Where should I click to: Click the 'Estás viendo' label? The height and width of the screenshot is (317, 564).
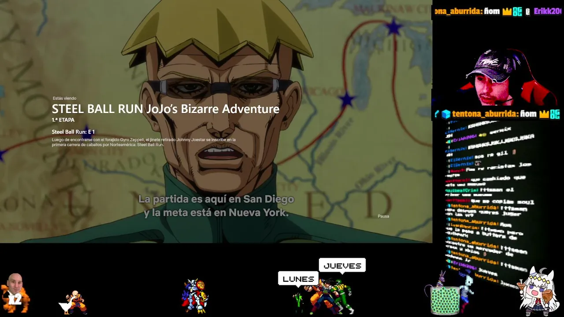(64, 98)
